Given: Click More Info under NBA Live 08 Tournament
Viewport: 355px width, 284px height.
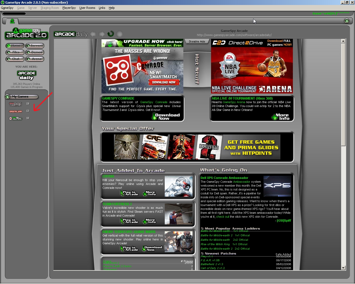Looking at the screenshot, I should click(280, 117).
